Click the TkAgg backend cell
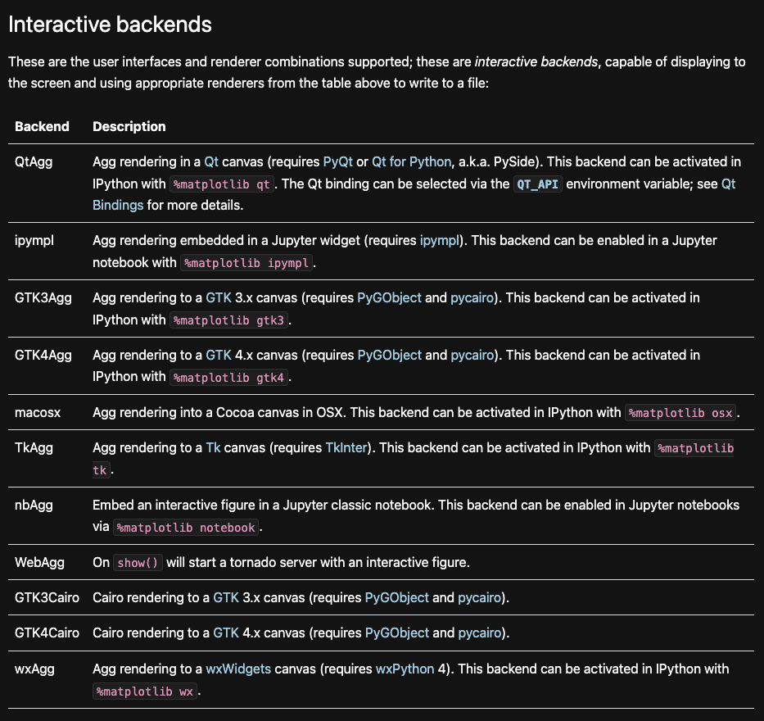The height and width of the screenshot is (721, 764). coord(34,447)
